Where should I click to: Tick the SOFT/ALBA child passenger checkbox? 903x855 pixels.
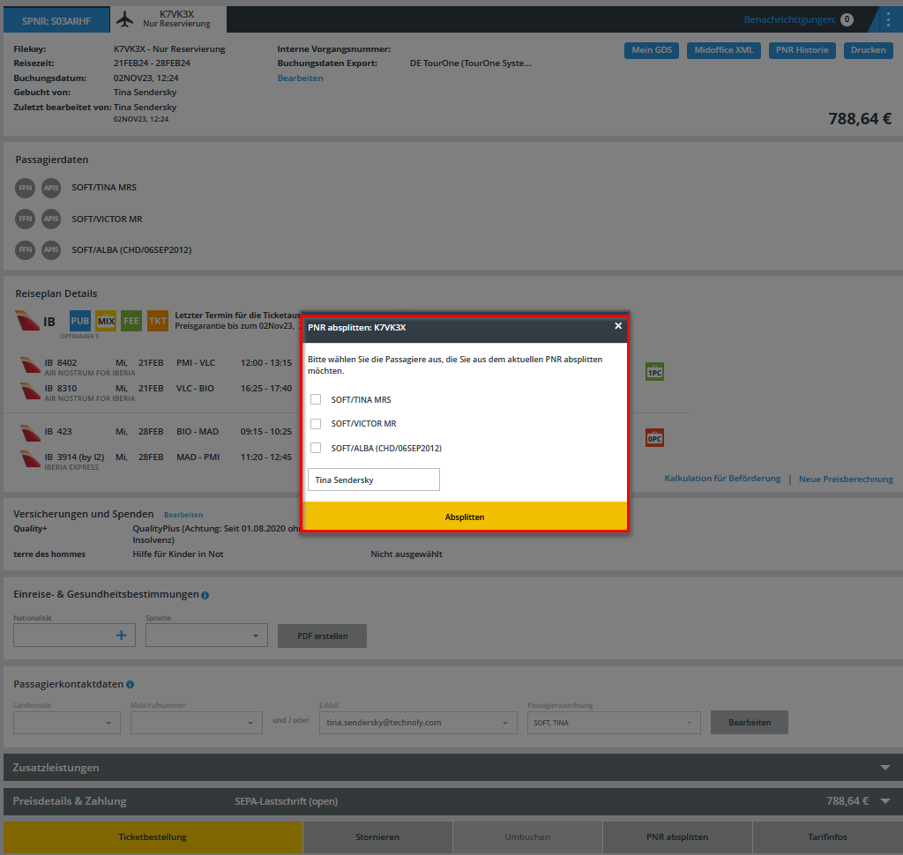316,448
